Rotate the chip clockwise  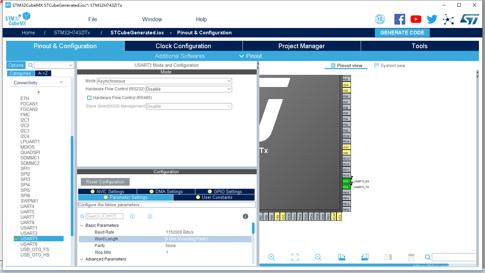tap(342, 257)
